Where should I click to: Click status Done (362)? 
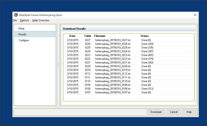147,62
